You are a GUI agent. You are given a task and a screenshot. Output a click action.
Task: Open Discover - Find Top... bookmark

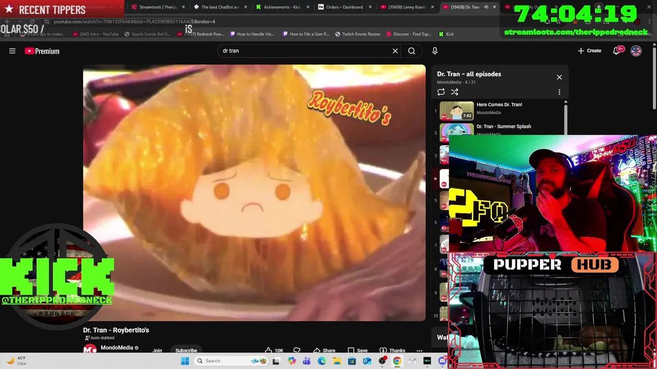point(409,34)
